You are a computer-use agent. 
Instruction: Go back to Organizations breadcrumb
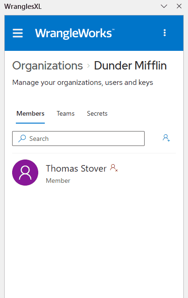tap(48, 66)
